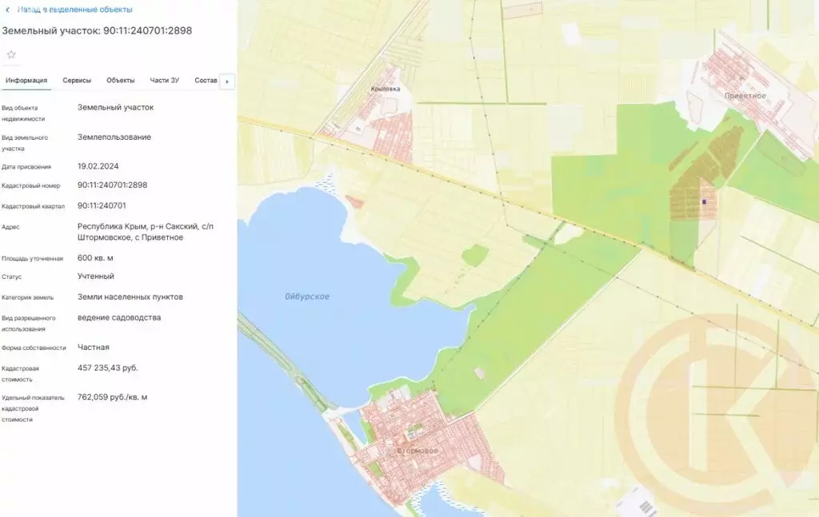This screenshot has height=517, width=819.
Task: Click the blue selected parcel marker on map
Action: click(x=704, y=202)
